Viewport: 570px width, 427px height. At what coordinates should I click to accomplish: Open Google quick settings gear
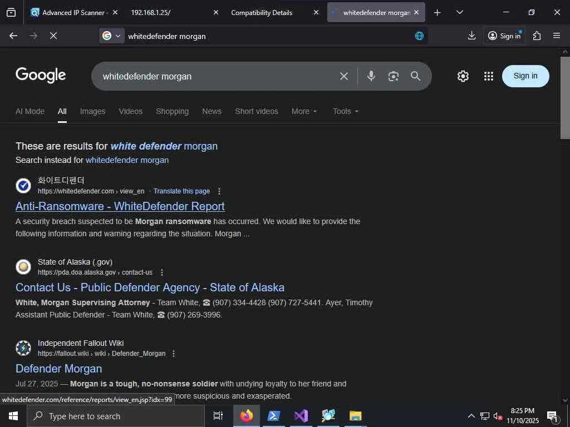463,76
